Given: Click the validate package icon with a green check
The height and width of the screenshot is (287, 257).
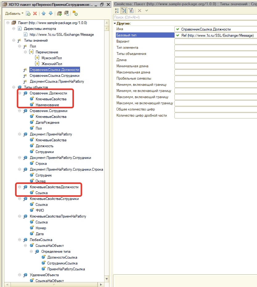Looking at the screenshot, I should click(x=59, y=13).
